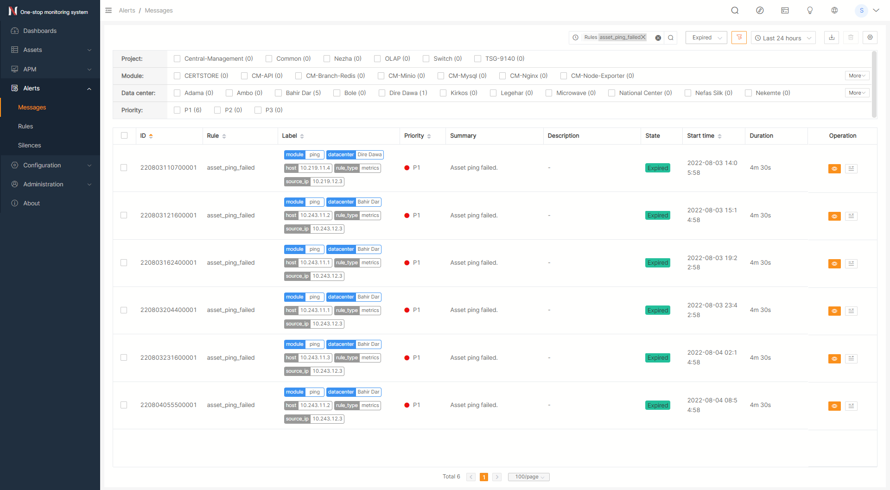
Task: View details of alert 220803110700001 with eye icon
Action: (834, 169)
